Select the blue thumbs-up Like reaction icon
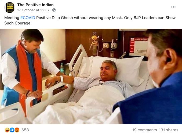 (x=12, y=130)
